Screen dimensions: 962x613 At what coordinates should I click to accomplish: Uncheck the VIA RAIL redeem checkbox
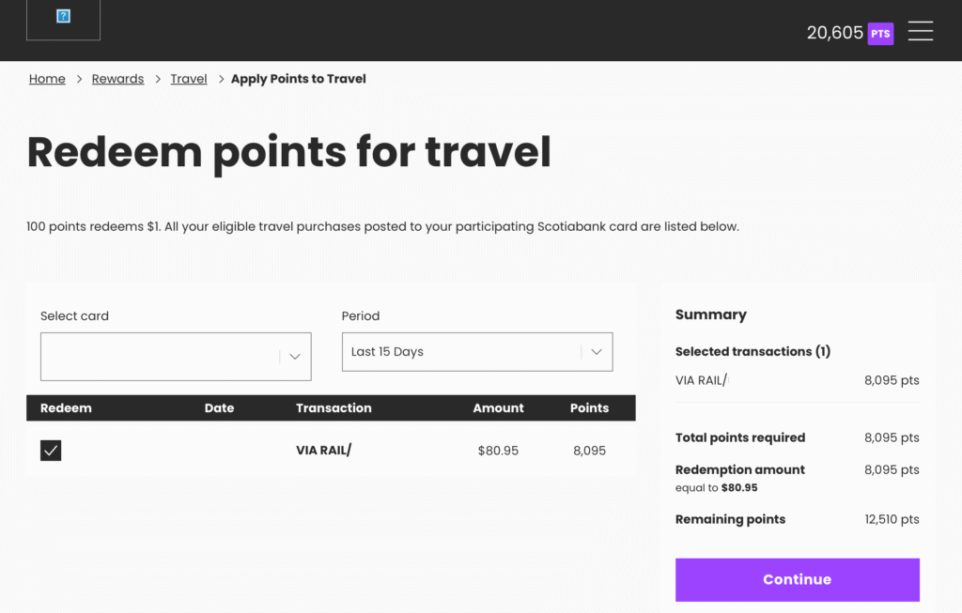pyautogui.click(x=51, y=451)
